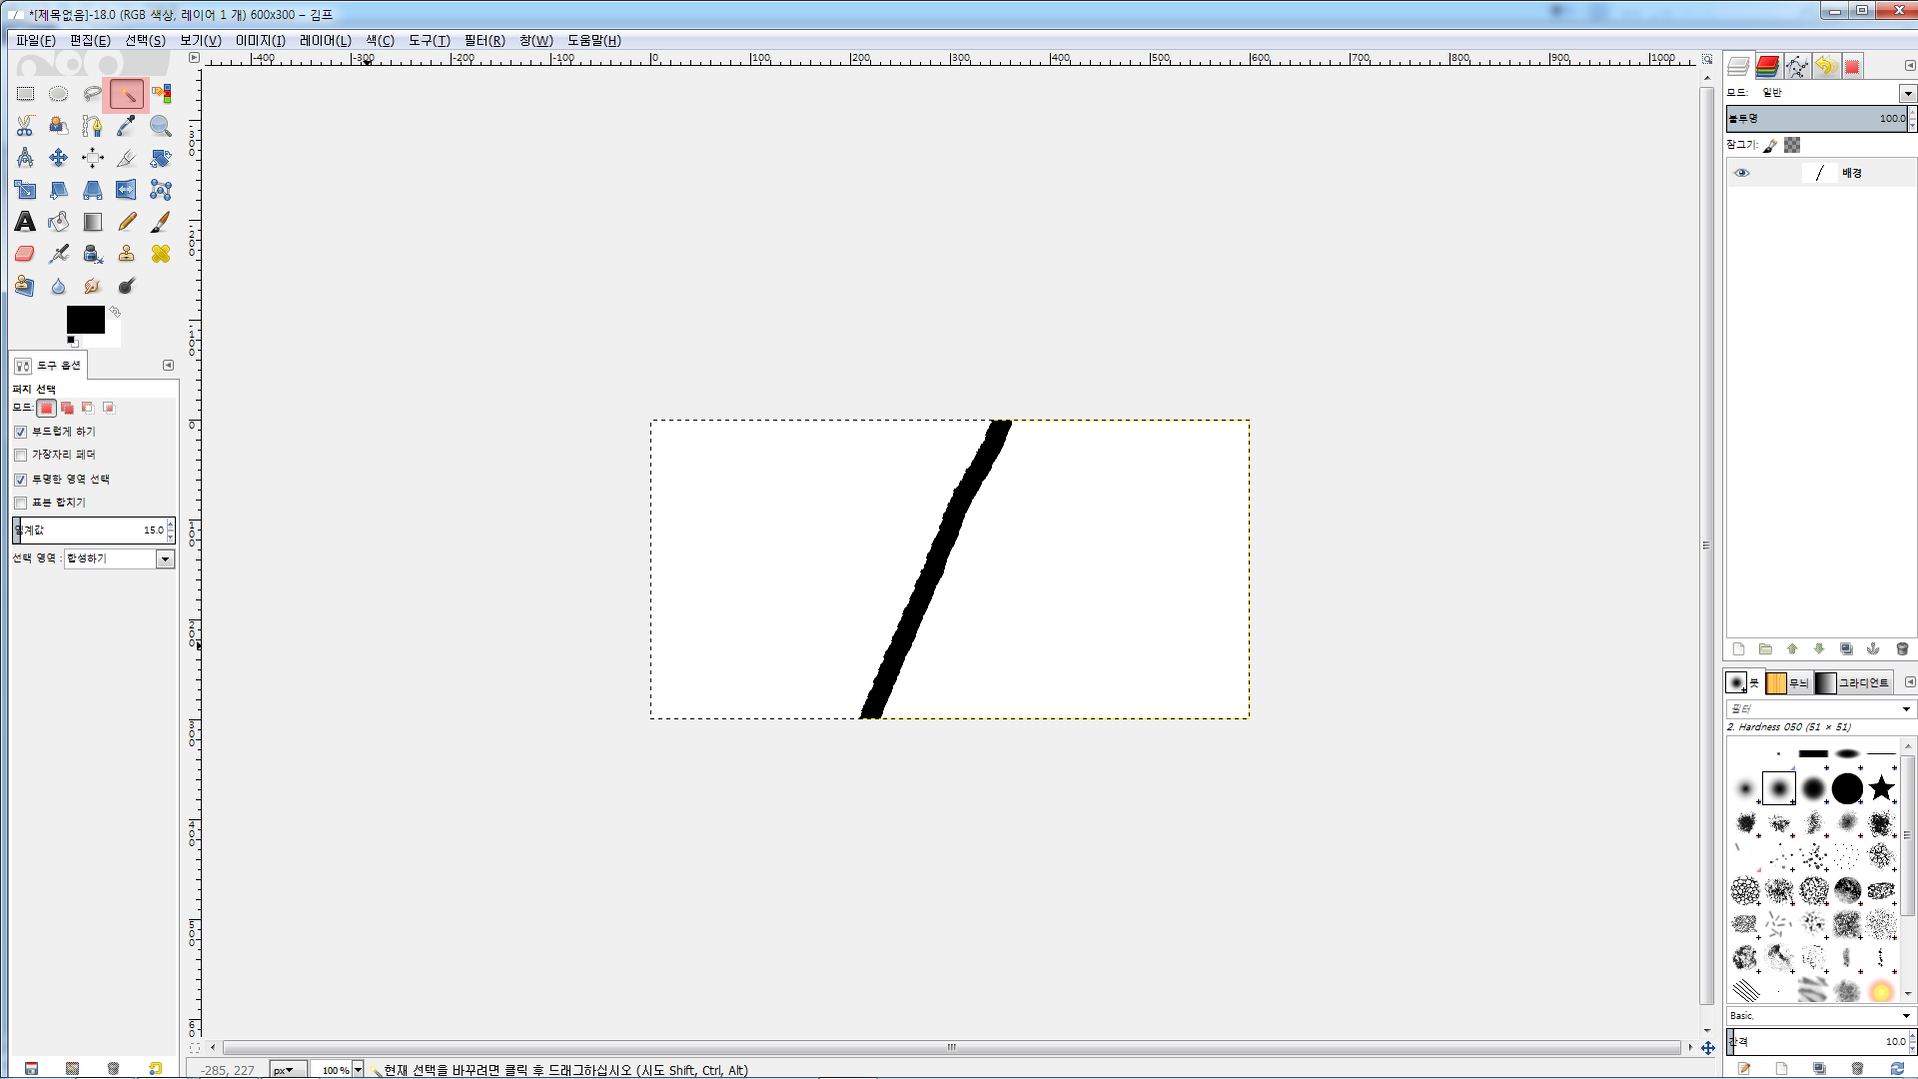Select the Measure compass tool

25,158
